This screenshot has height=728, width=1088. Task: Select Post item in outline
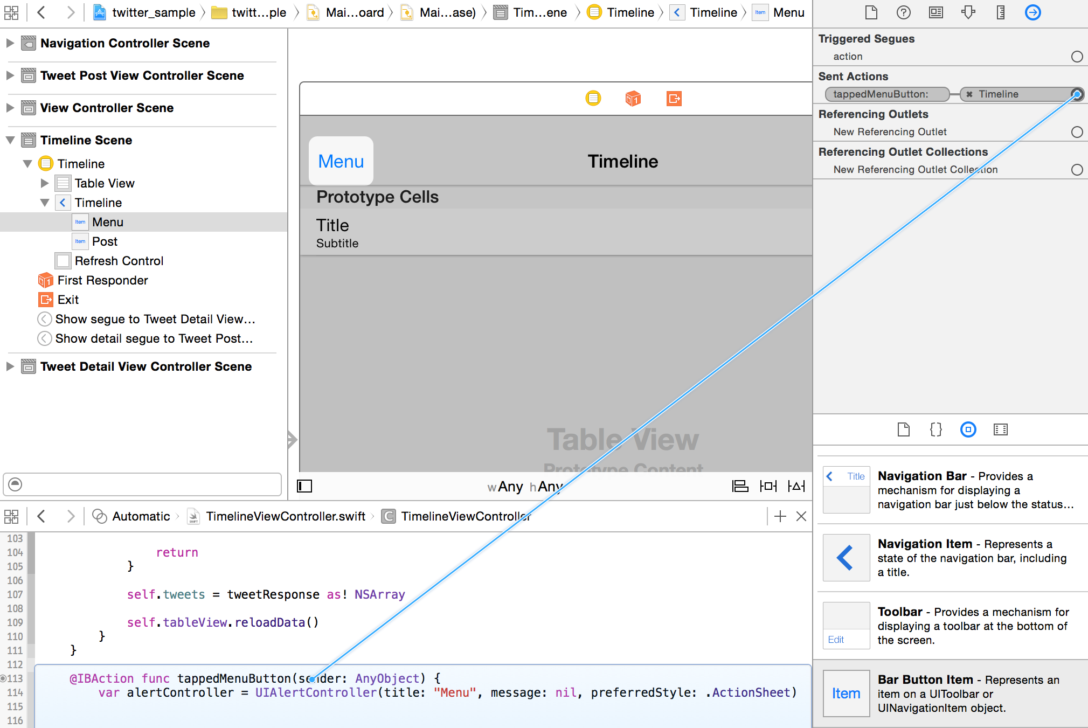click(105, 241)
